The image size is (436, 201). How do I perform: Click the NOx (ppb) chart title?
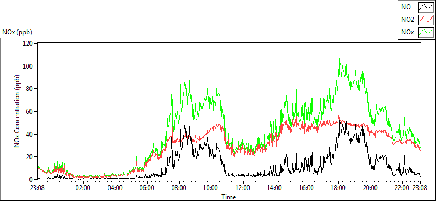click(17, 33)
